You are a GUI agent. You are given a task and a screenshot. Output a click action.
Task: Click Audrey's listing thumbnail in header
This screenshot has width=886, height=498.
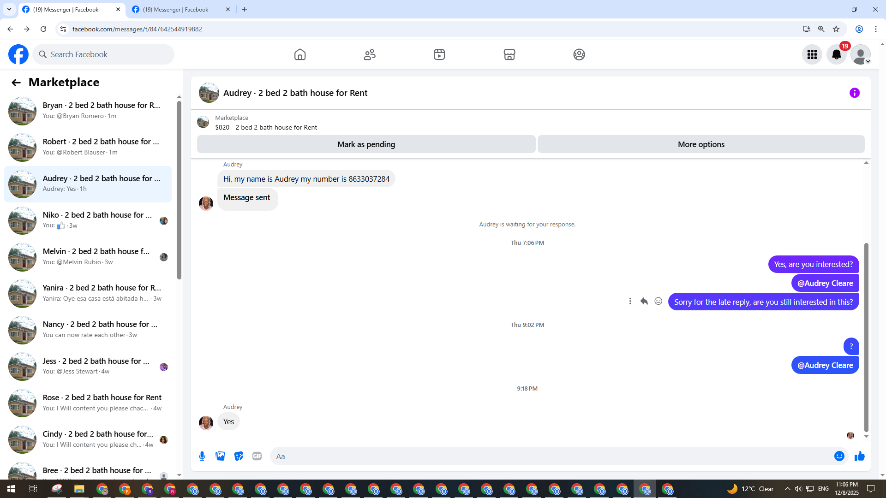(x=209, y=93)
